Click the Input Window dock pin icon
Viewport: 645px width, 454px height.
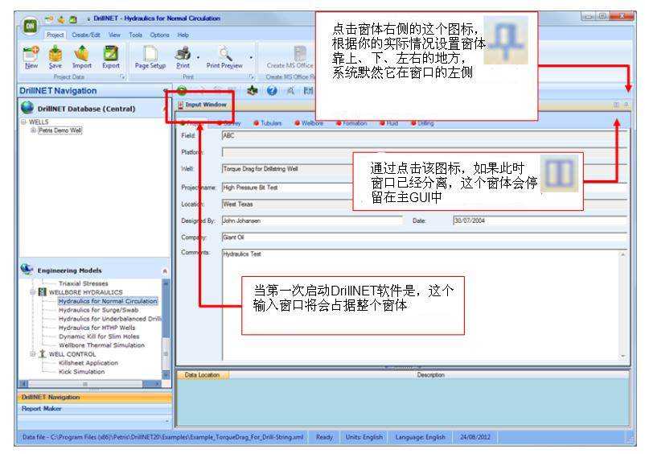(626, 105)
